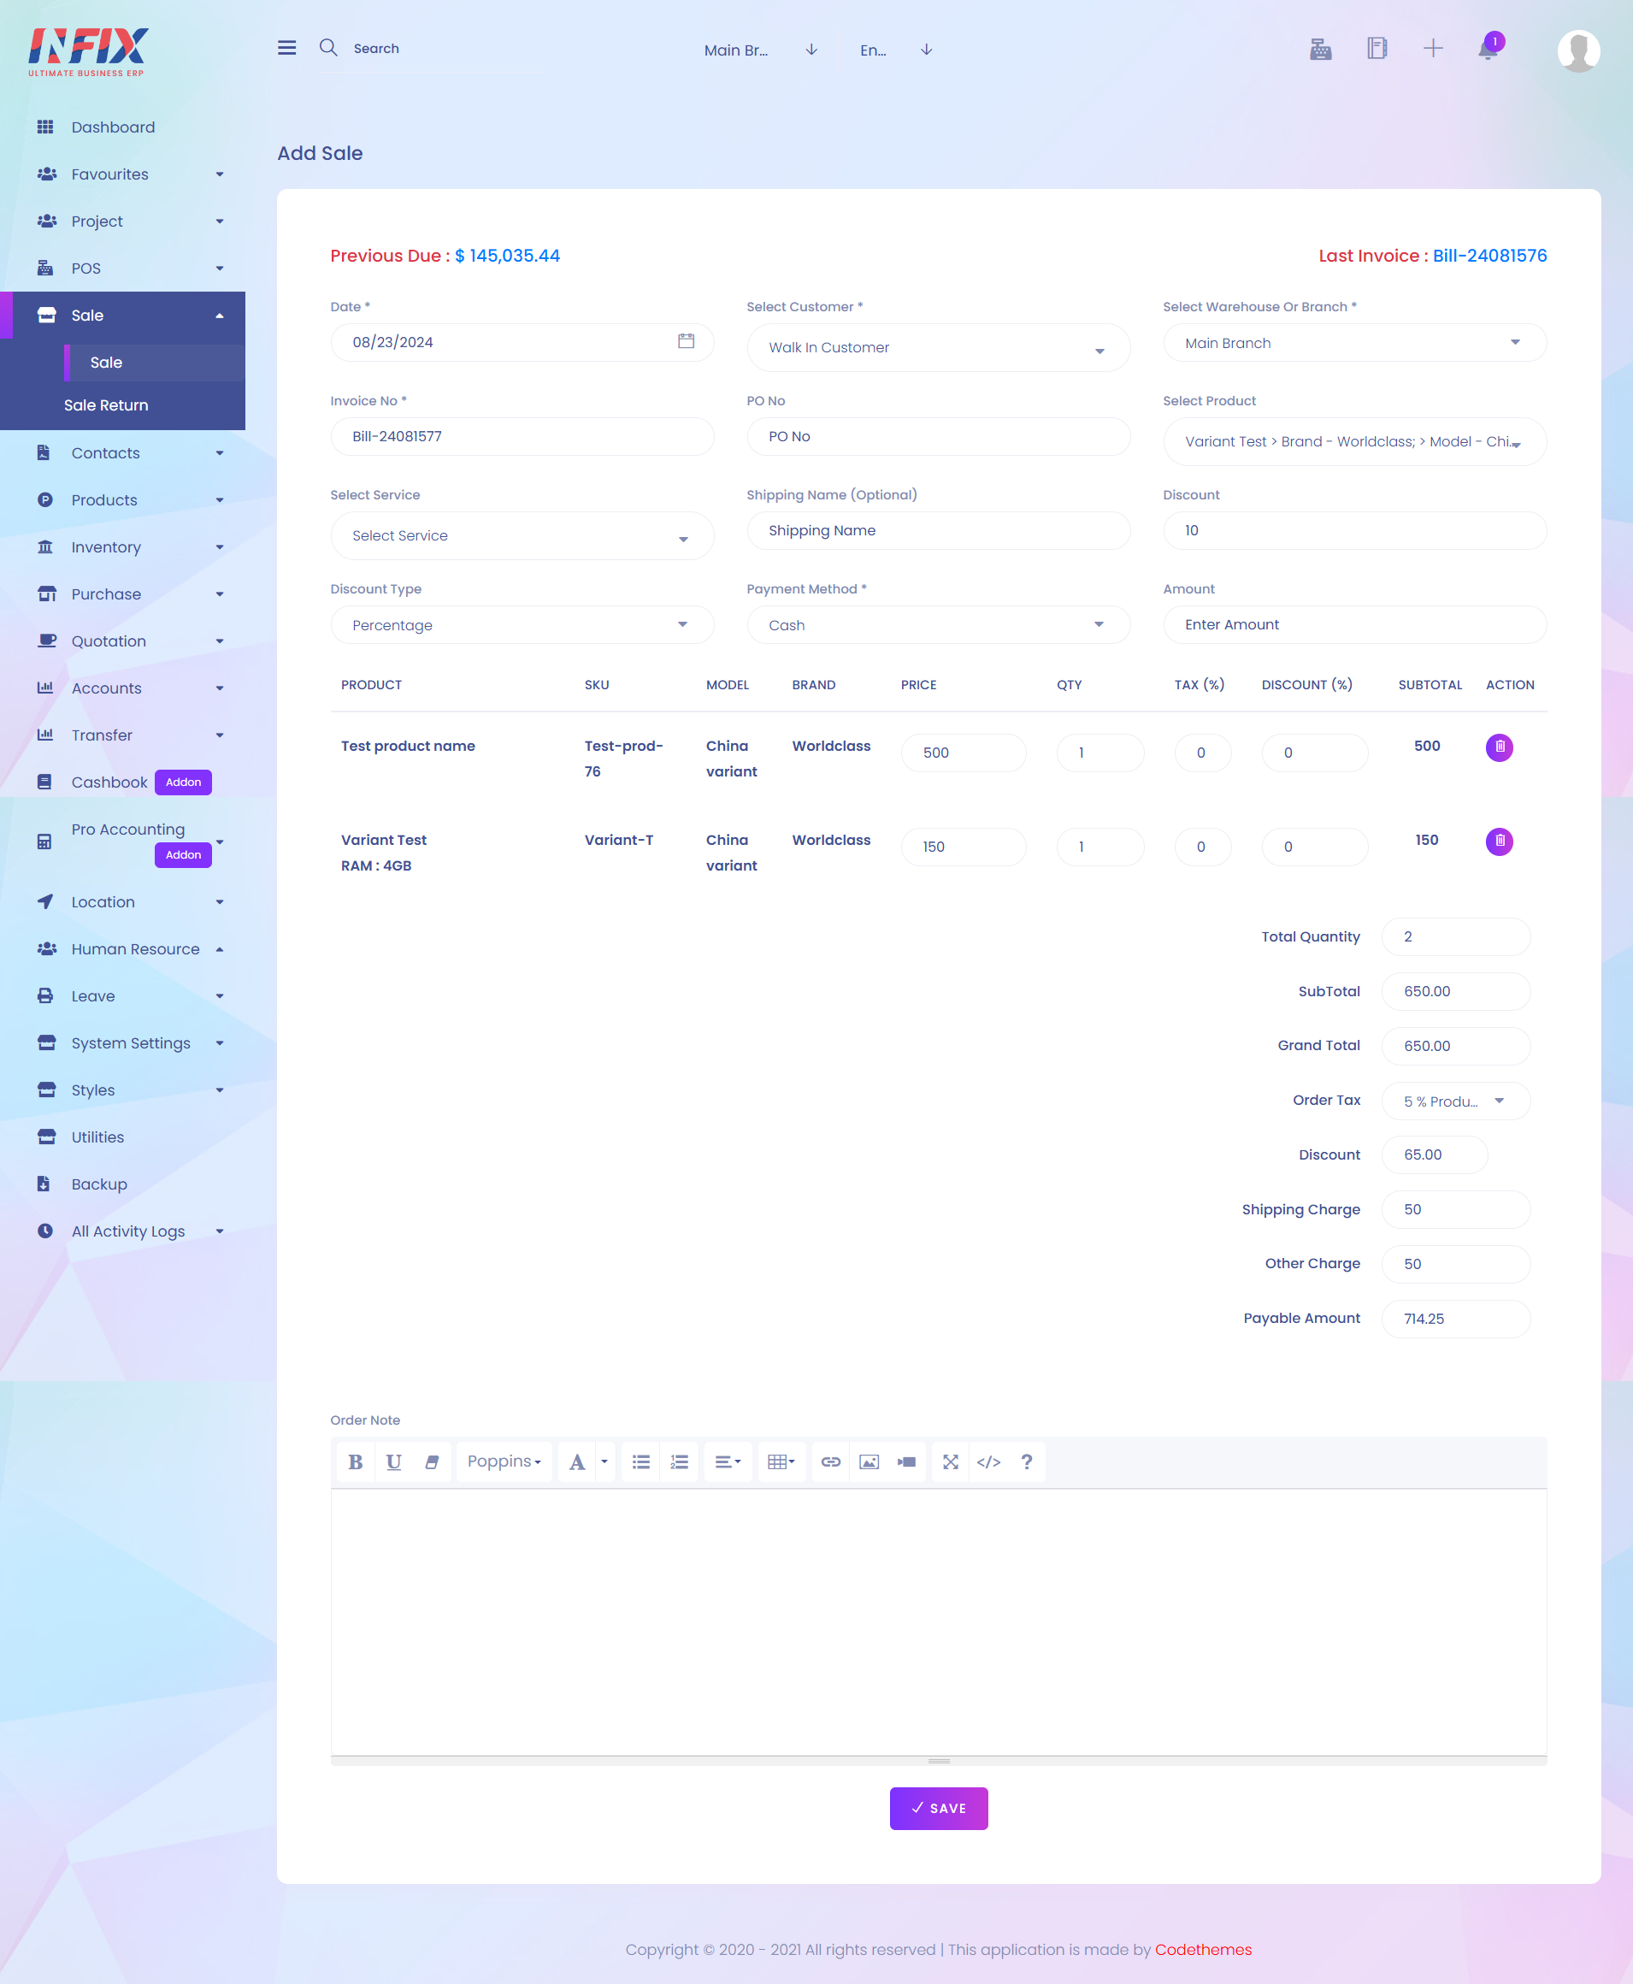Open the Sale Return menu item
The width and height of the screenshot is (1633, 1984).
[x=105, y=405]
